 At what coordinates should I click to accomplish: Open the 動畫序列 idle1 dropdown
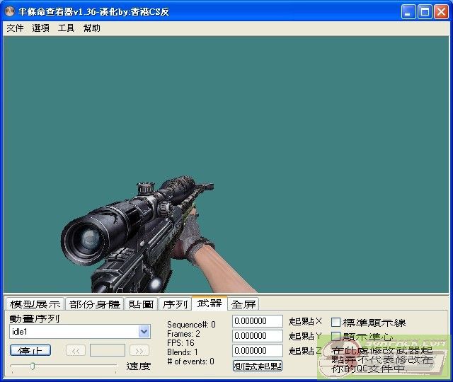144,331
